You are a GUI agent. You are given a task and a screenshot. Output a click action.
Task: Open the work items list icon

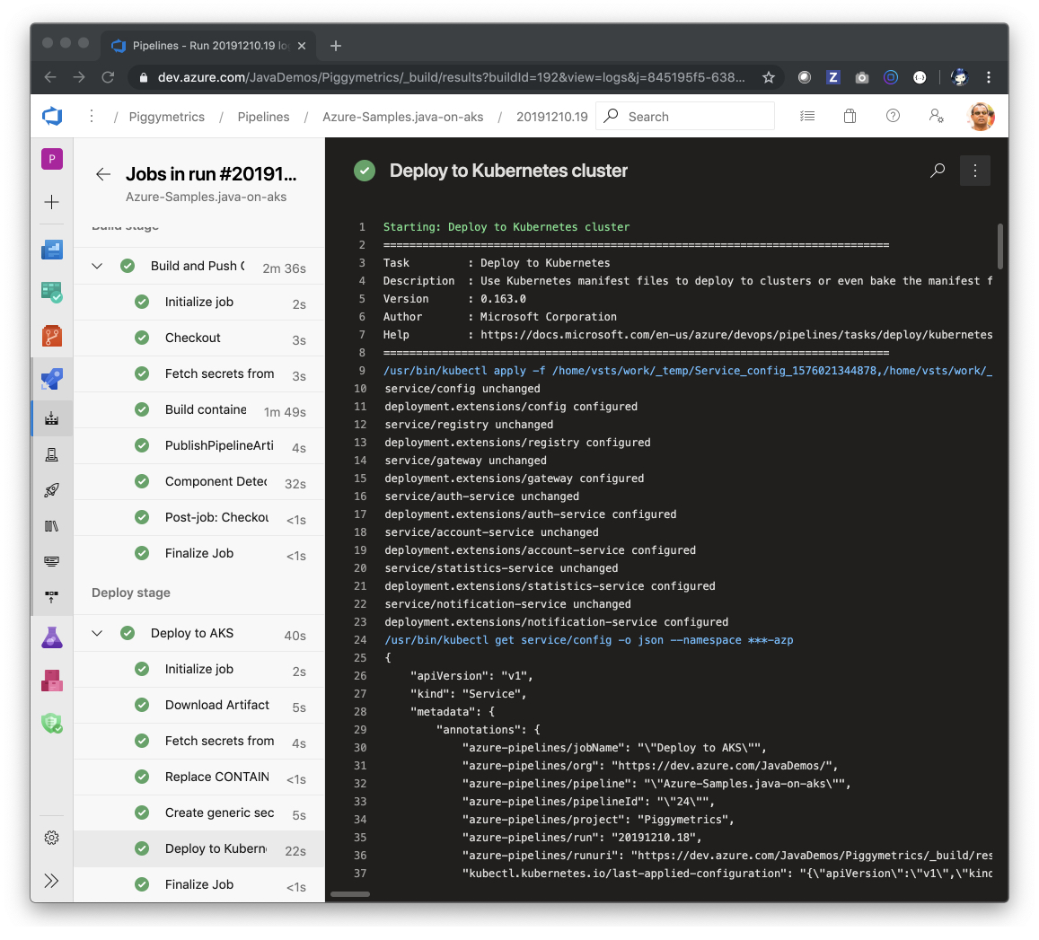point(807,117)
